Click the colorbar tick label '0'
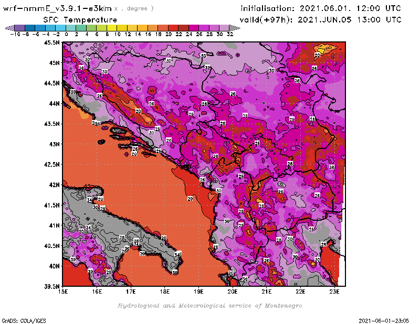The image size is (420, 324). coord(66,34)
